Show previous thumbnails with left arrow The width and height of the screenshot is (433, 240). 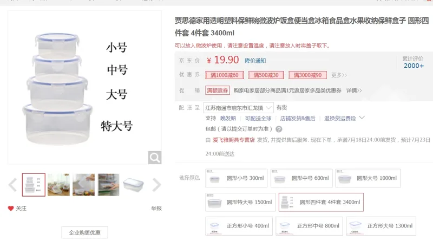(12, 185)
